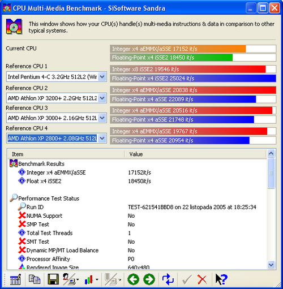Maximize the SiSoftware Sandra window
Image resolution: width=283 pixels, height=289 pixels.
tap(263, 8)
